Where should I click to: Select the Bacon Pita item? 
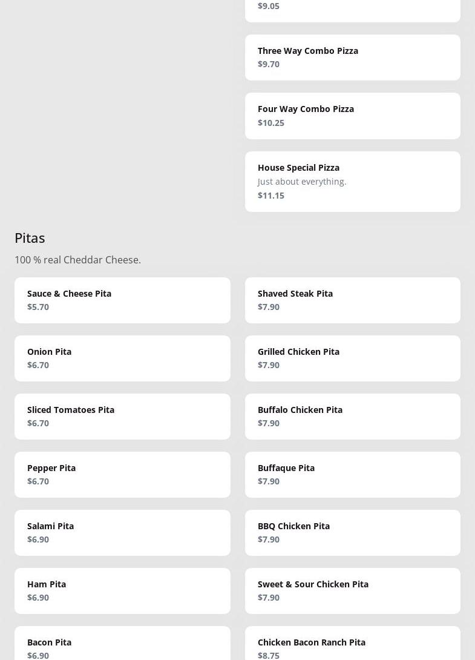[x=122, y=645]
